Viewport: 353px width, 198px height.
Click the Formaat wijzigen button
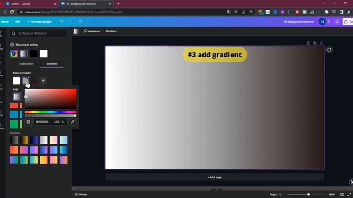coord(39,21)
